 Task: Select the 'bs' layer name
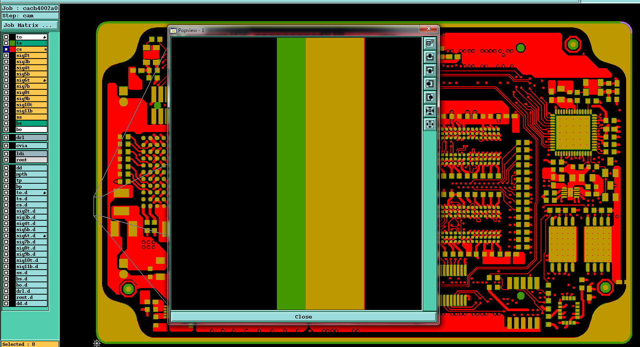point(31,123)
